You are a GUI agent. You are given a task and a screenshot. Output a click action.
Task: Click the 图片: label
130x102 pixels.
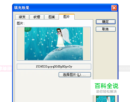[x=21, y=23]
